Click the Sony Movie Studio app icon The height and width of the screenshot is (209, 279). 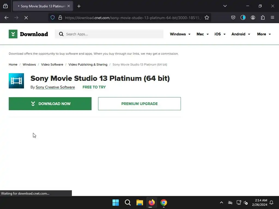coord(16,81)
